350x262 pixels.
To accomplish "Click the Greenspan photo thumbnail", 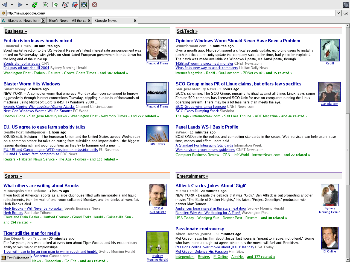I will (157, 50).
